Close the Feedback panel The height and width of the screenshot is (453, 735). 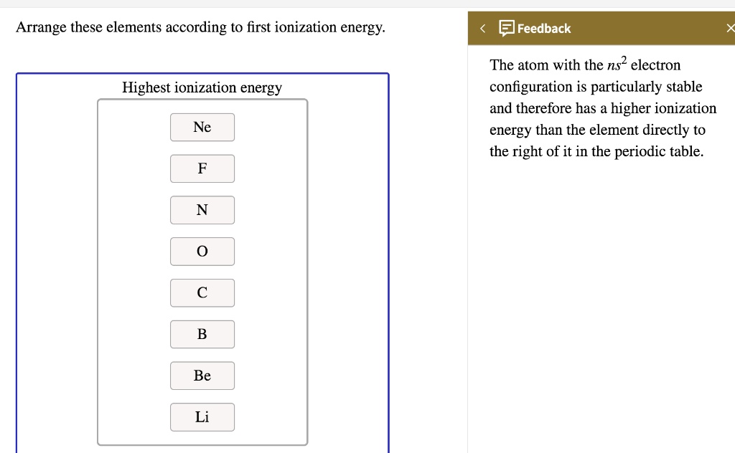(731, 28)
